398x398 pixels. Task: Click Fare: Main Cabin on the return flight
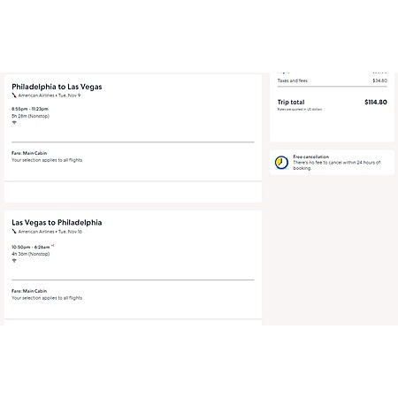pos(29,291)
